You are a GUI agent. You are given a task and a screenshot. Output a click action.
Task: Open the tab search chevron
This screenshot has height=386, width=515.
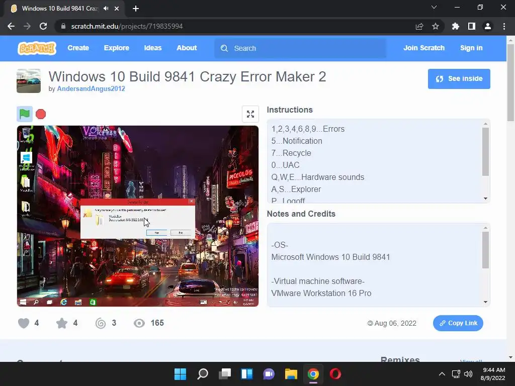434,7
